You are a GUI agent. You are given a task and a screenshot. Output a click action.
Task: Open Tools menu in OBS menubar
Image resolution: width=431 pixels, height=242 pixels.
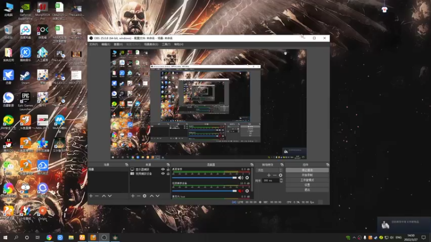pos(166,45)
